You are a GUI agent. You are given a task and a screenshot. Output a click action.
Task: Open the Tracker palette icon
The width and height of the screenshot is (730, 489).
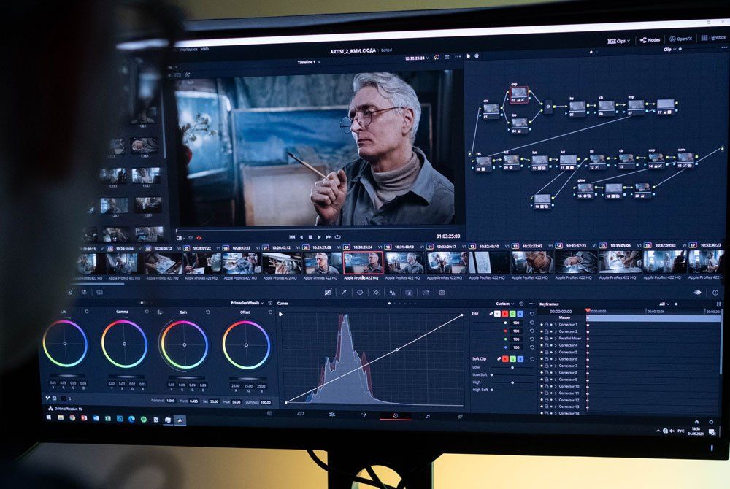coord(376,293)
